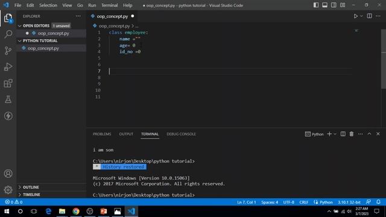Viewport: 386px width, 217px height.
Task: Switch to the Problems tab
Action: 102,134
